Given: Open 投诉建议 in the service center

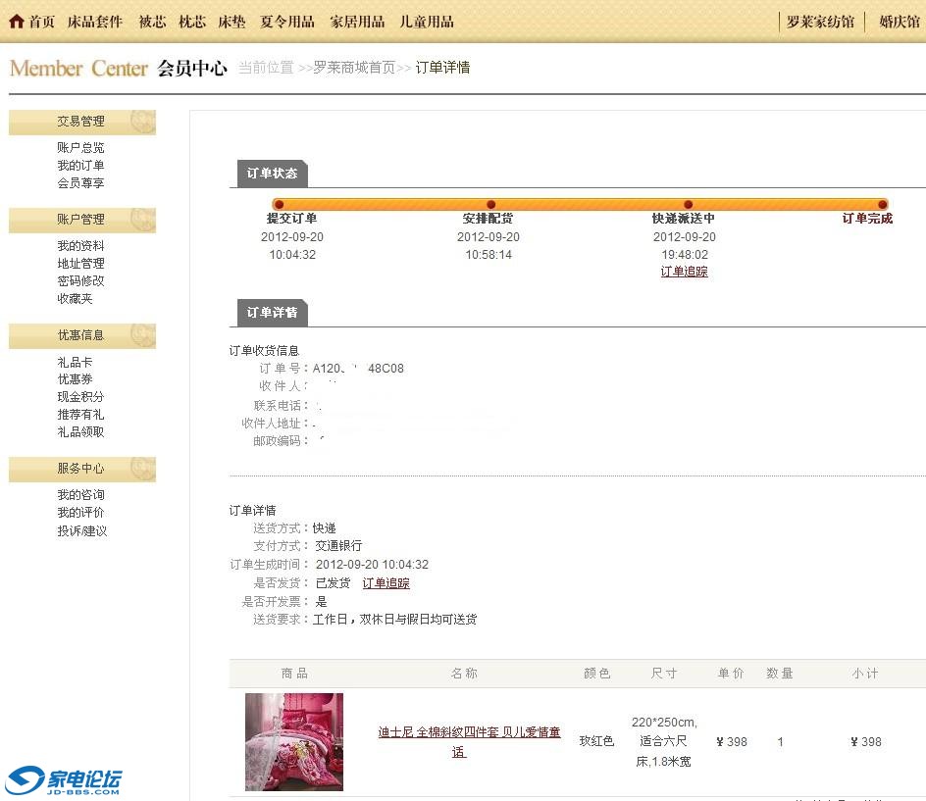Looking at the screenshot, I should [x=81, y=531].
